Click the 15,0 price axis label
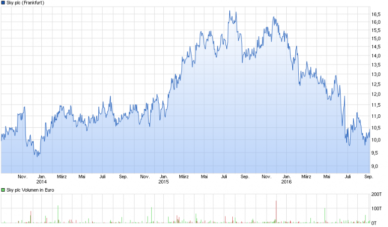388x227 pixels. tap(376, 38)
